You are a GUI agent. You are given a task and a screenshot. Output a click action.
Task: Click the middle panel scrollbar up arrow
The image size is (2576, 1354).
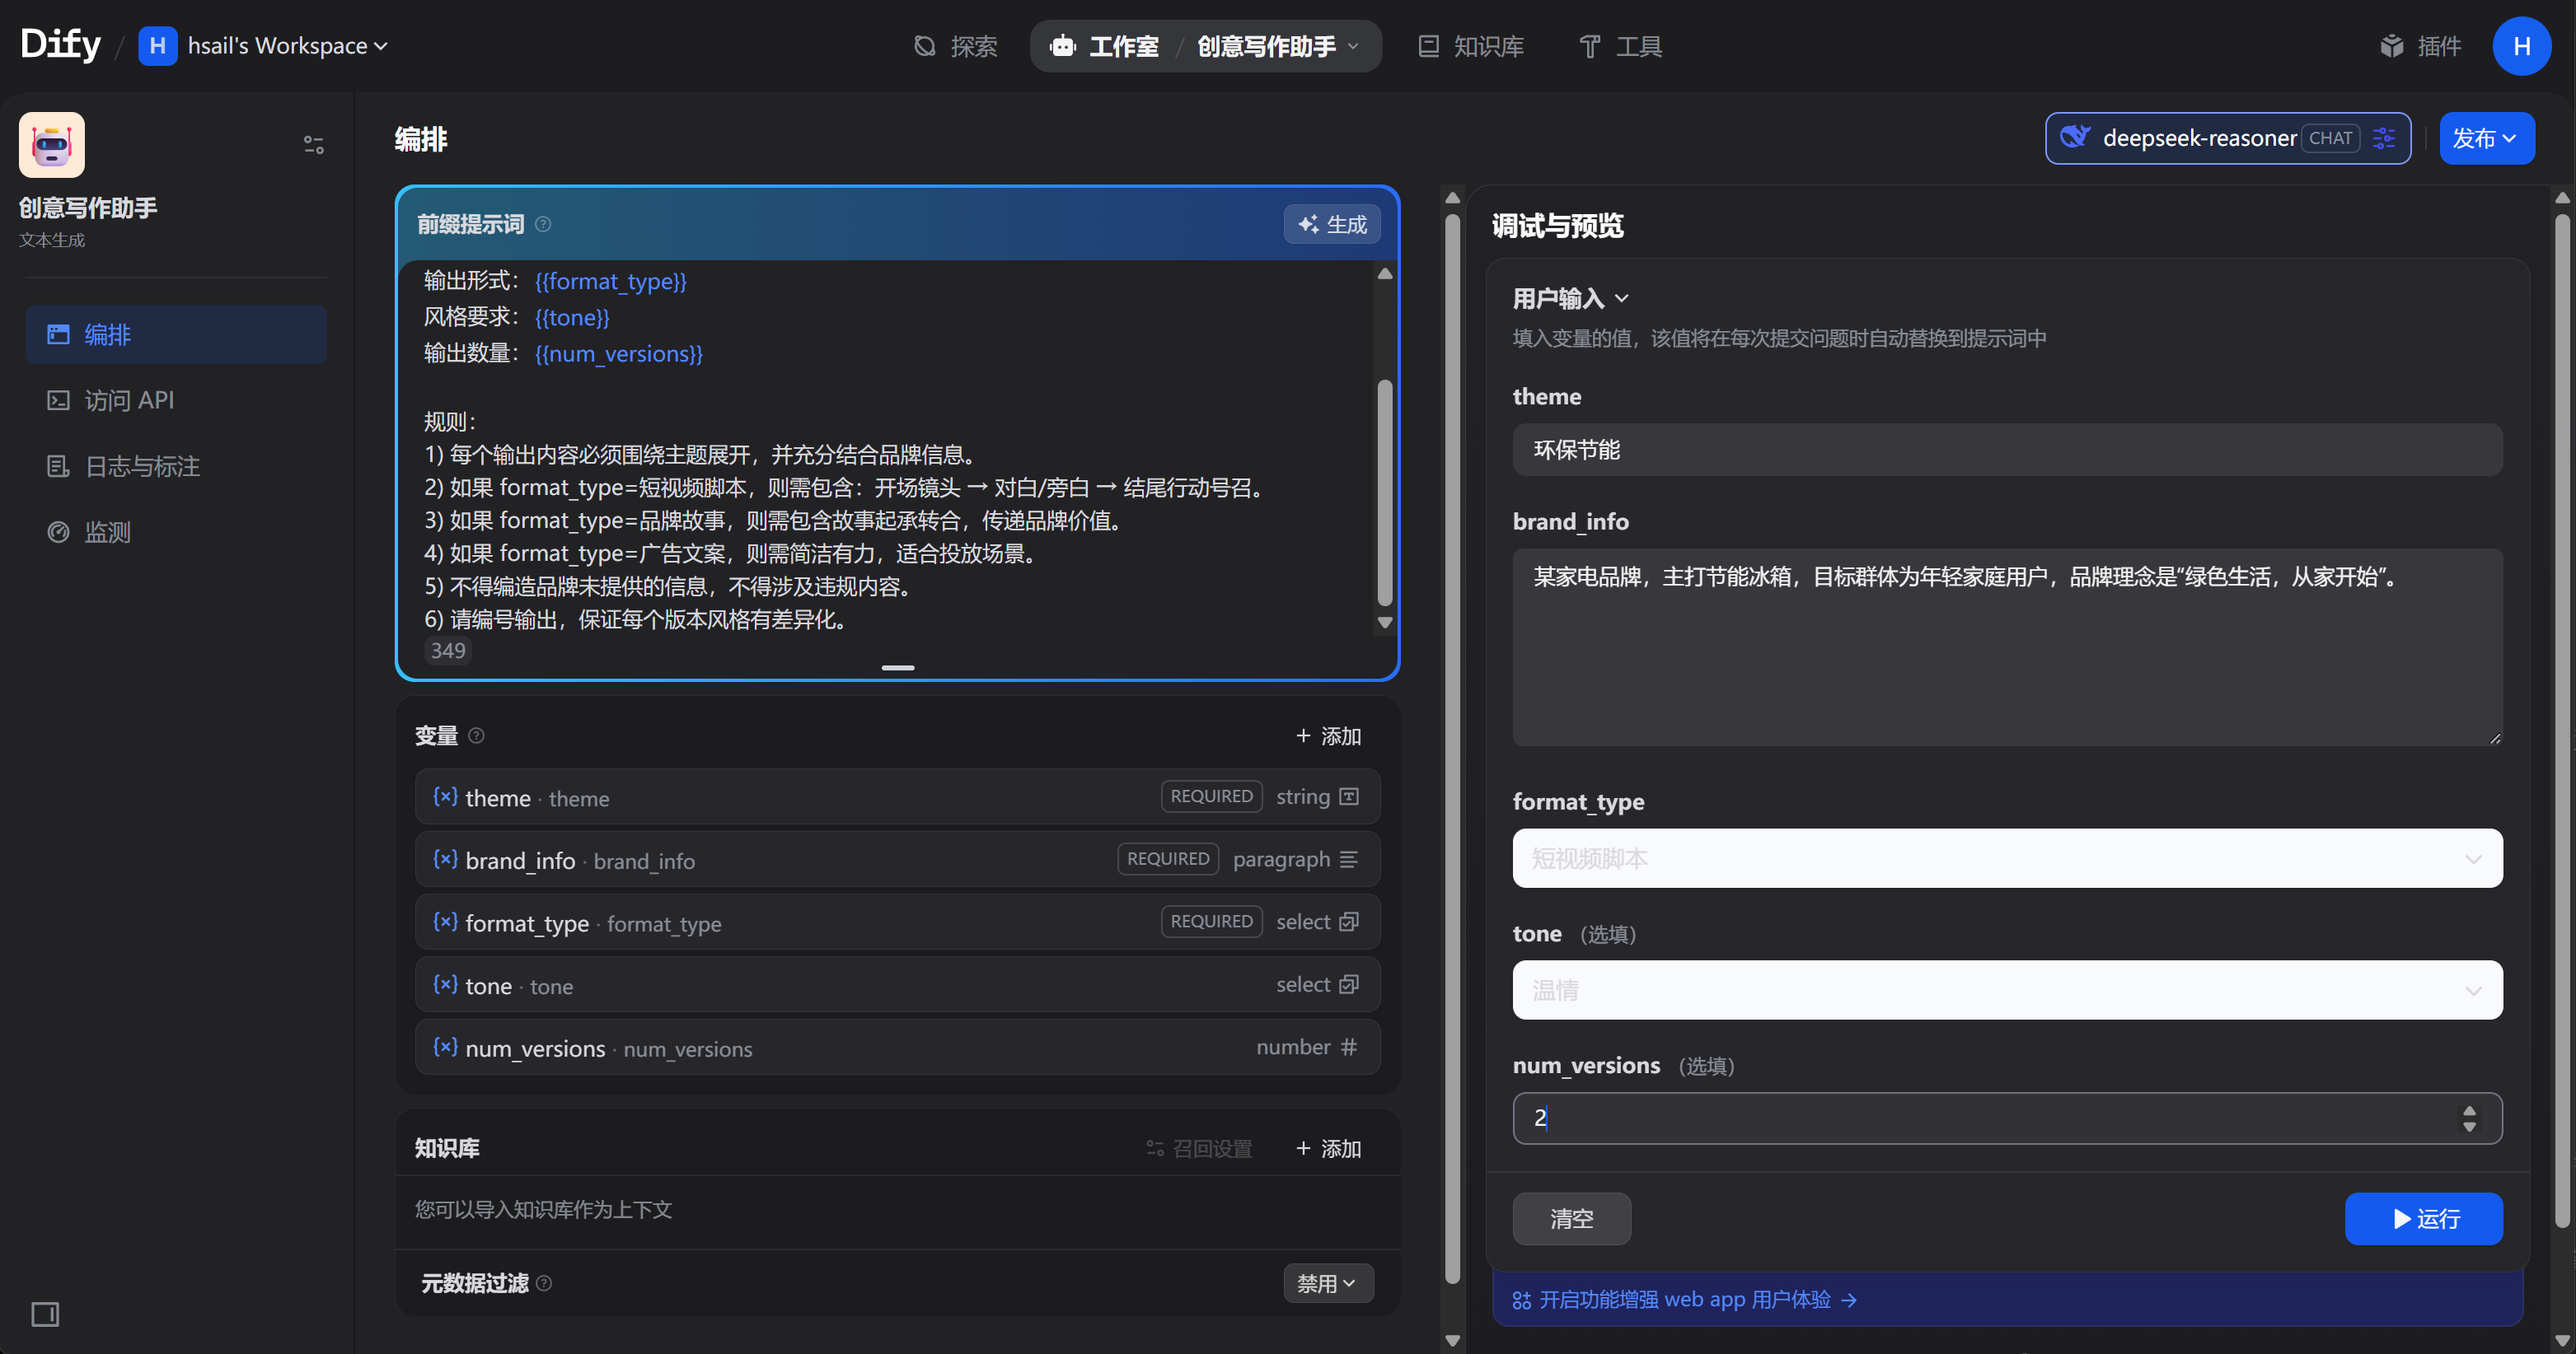[1453, 198]
